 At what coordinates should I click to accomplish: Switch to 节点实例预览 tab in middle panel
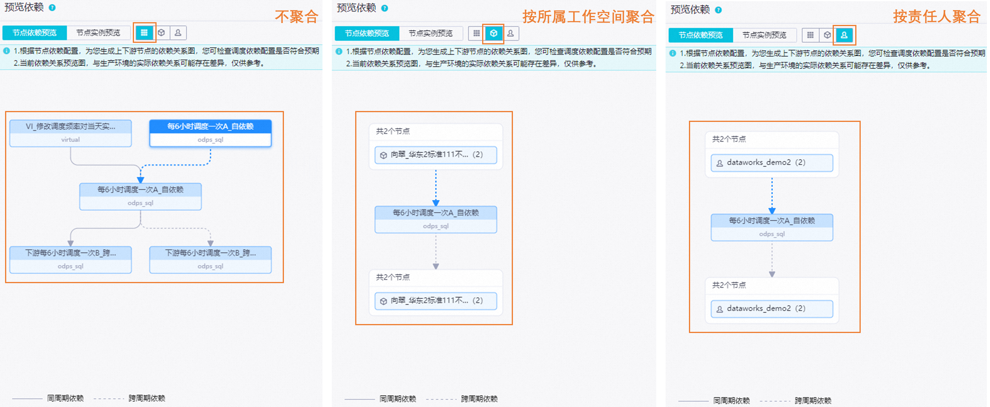[x=431, y=33]
